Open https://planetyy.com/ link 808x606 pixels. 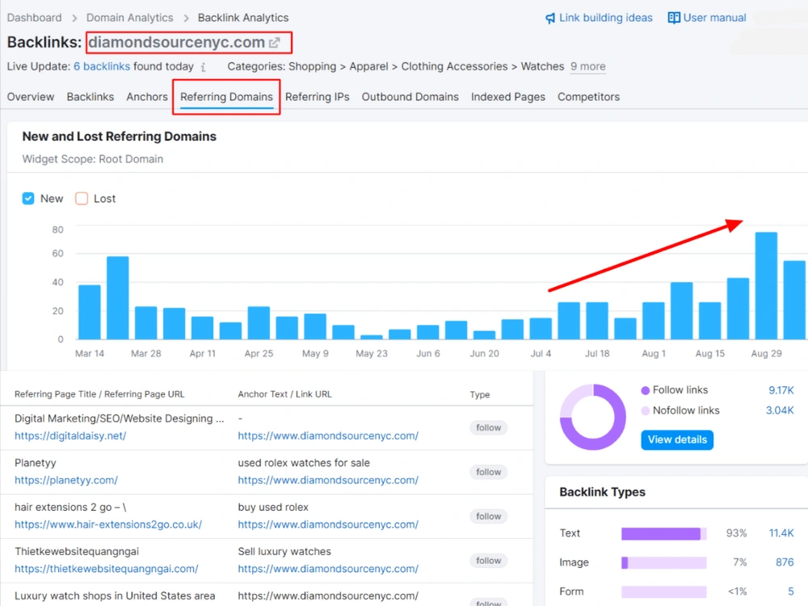tap(66, 480)
